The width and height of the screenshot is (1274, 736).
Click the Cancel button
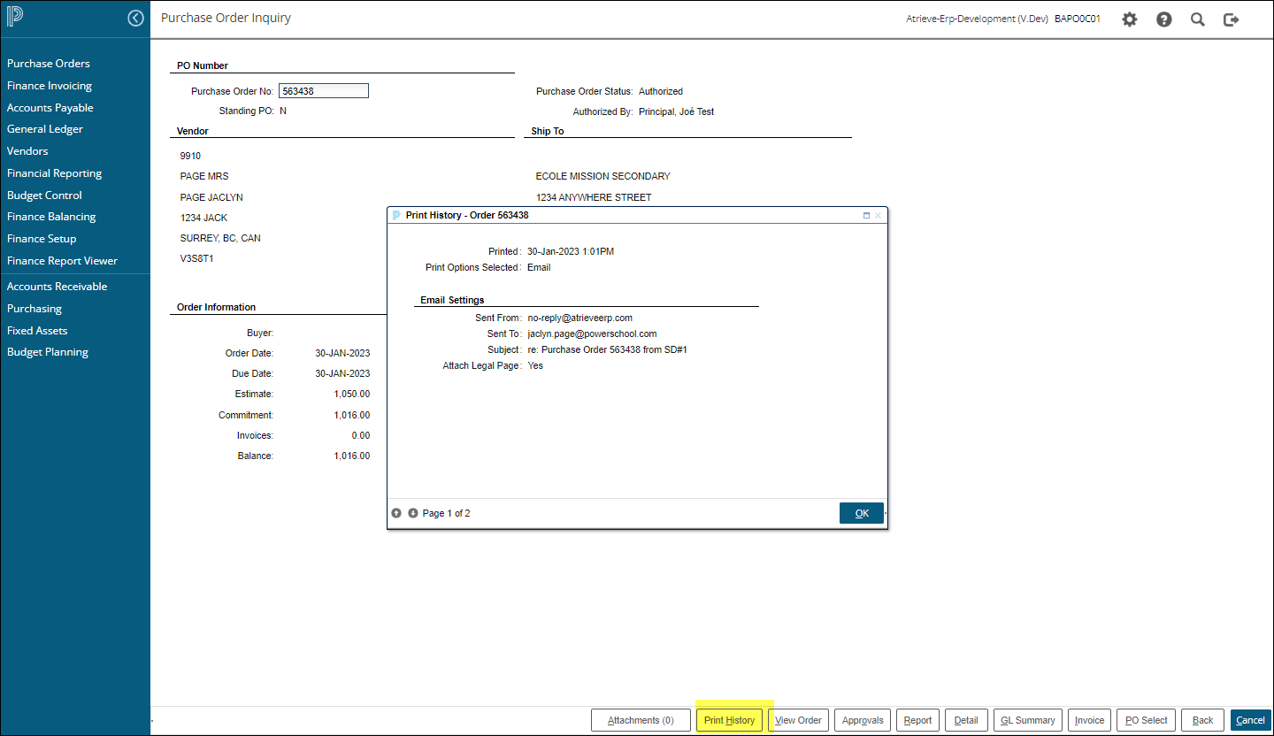[1250, 720]
